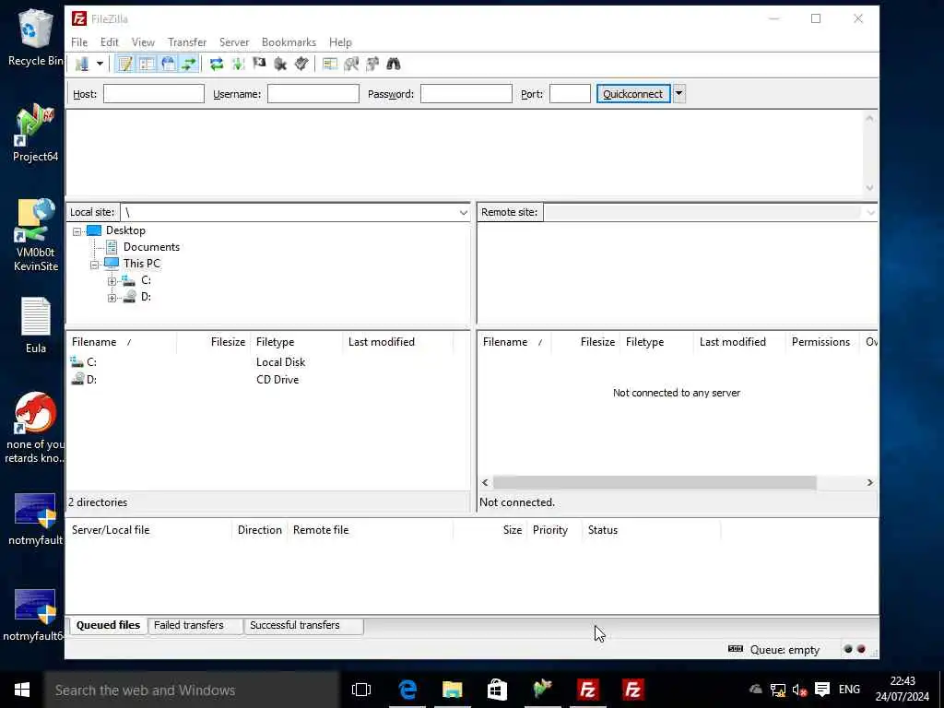Screen dimensions: 944x708
Task: Select Desktop in the local tree
Action: (125, 230)
